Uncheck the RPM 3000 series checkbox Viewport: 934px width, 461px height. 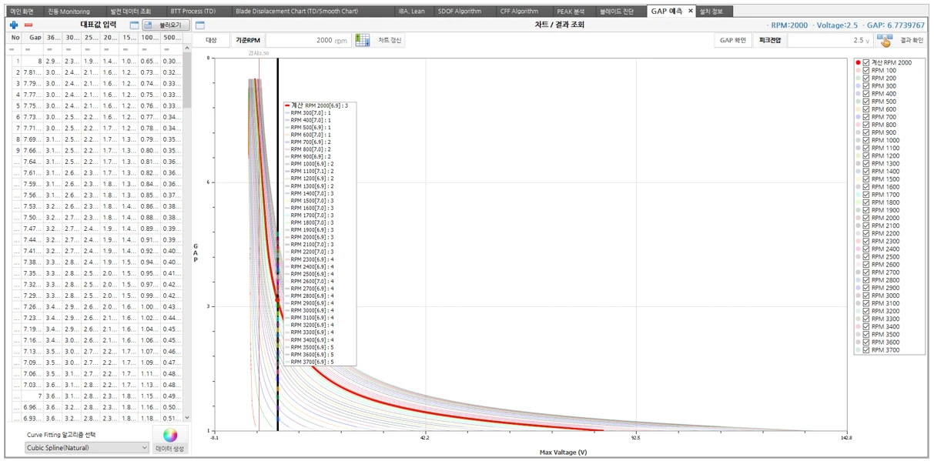click(866, 296)
